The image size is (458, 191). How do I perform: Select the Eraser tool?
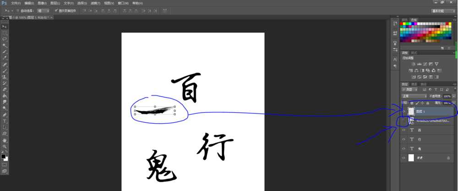(x=5, y=90)
